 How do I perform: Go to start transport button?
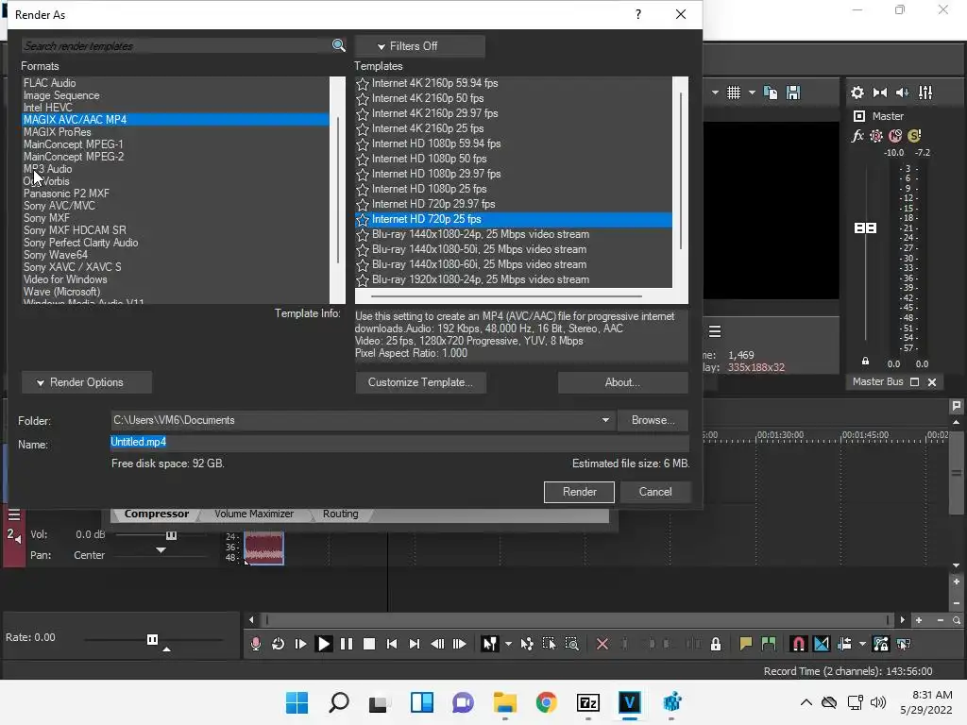[392, 644]
